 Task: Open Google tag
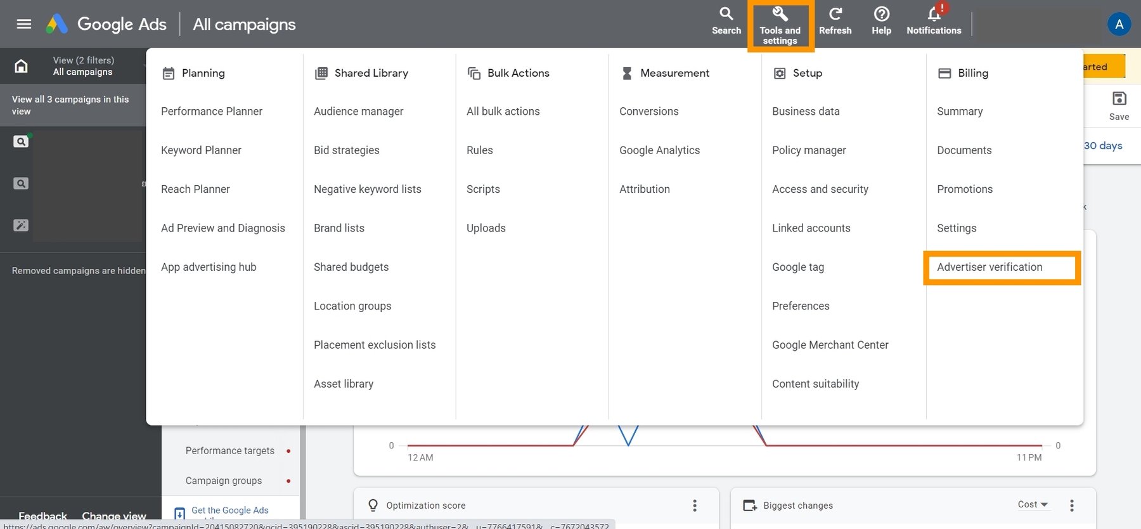[x=798, y=267]
